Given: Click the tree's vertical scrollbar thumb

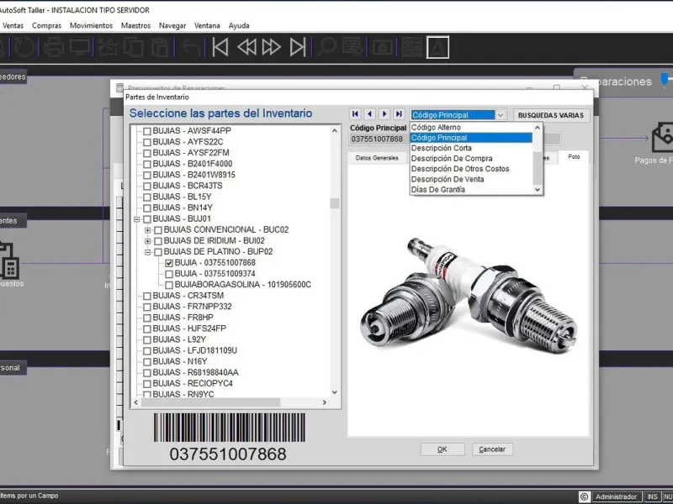Looking at the screenshot, I should click(x=335, y=203).
